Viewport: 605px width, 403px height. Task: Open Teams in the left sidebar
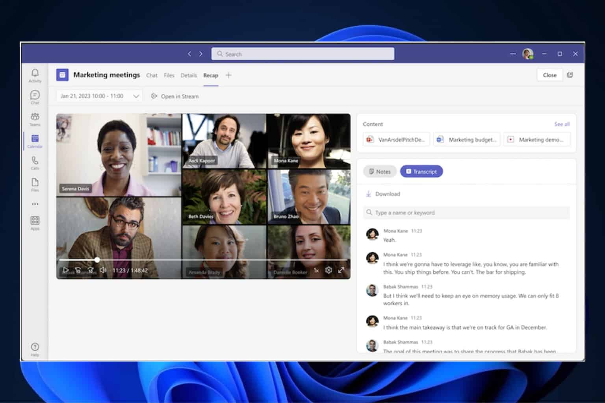[35, 119]
